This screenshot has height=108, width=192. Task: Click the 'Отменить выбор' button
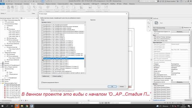57,76
